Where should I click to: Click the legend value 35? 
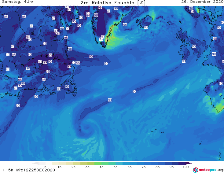click(x=87, y=167)
